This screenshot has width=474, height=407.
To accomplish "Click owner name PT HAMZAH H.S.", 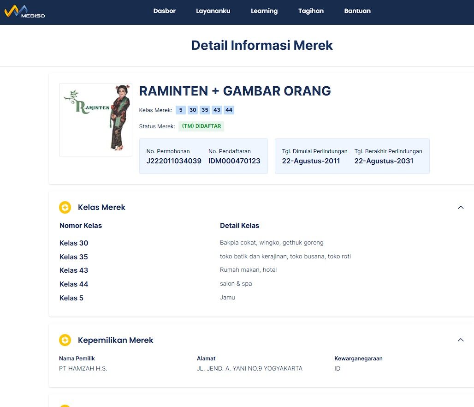I will 83,369.
